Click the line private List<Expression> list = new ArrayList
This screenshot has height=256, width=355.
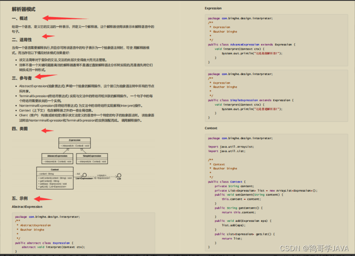click(x=266, y=191)
